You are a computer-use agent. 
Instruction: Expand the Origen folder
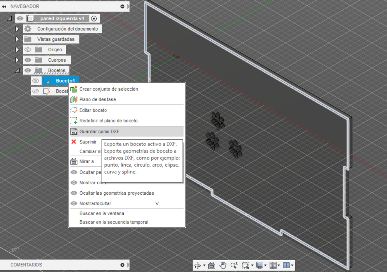click(x=17, y=50)
